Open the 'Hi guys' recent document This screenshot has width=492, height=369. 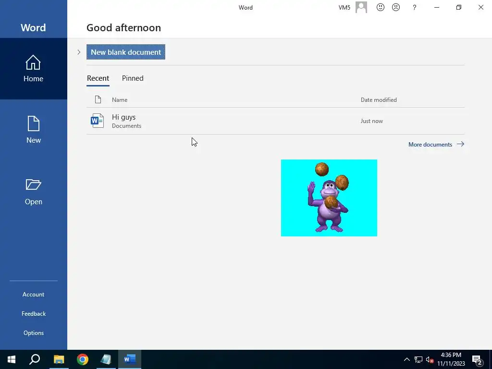click(275, 121)
